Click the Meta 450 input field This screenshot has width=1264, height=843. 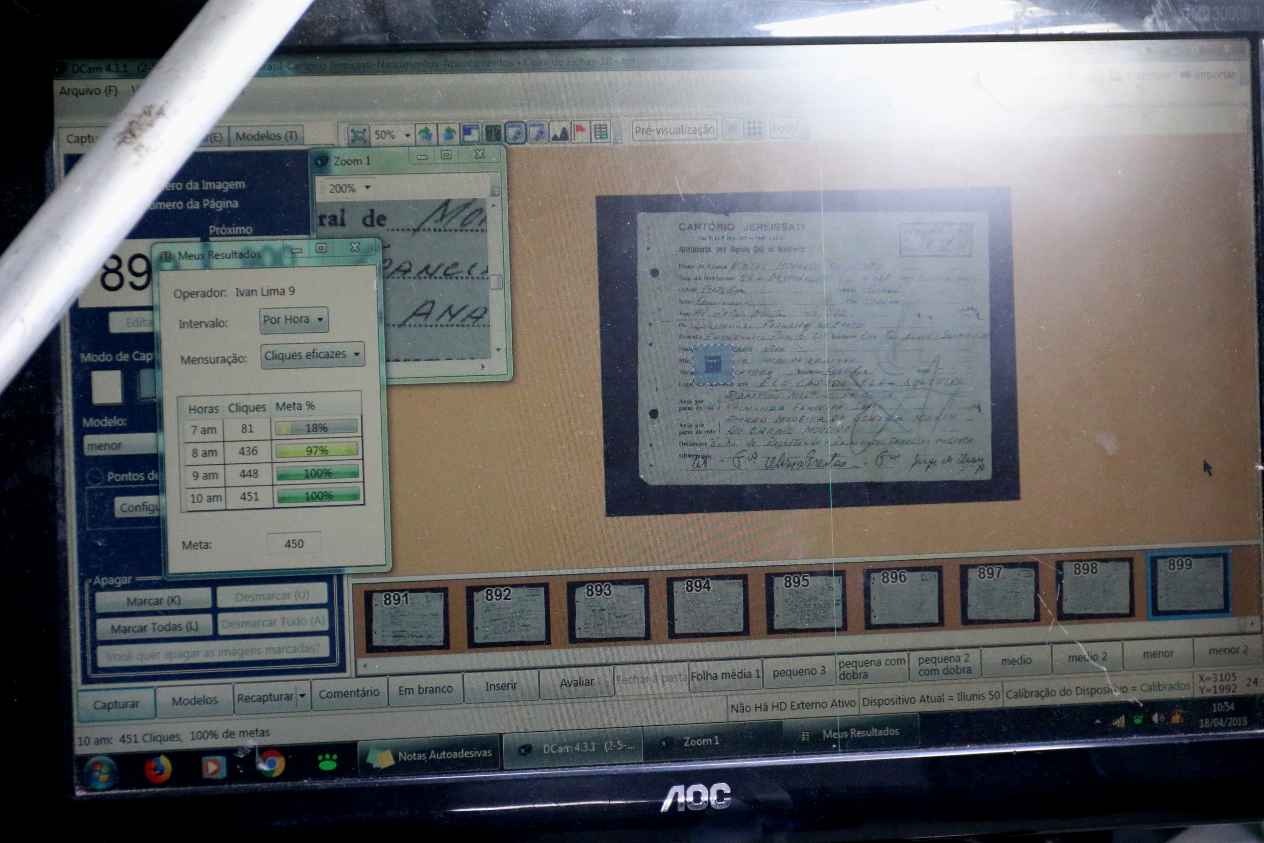coord(294,544)
